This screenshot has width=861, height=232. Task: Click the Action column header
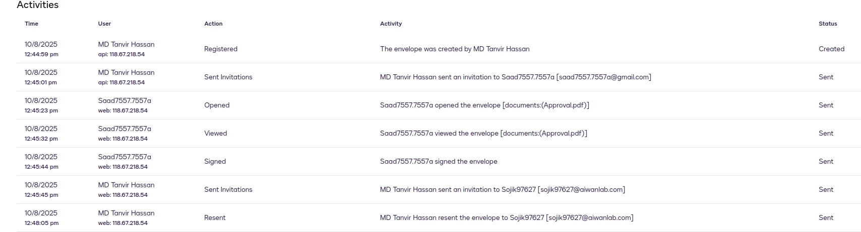tap(213, 24)
